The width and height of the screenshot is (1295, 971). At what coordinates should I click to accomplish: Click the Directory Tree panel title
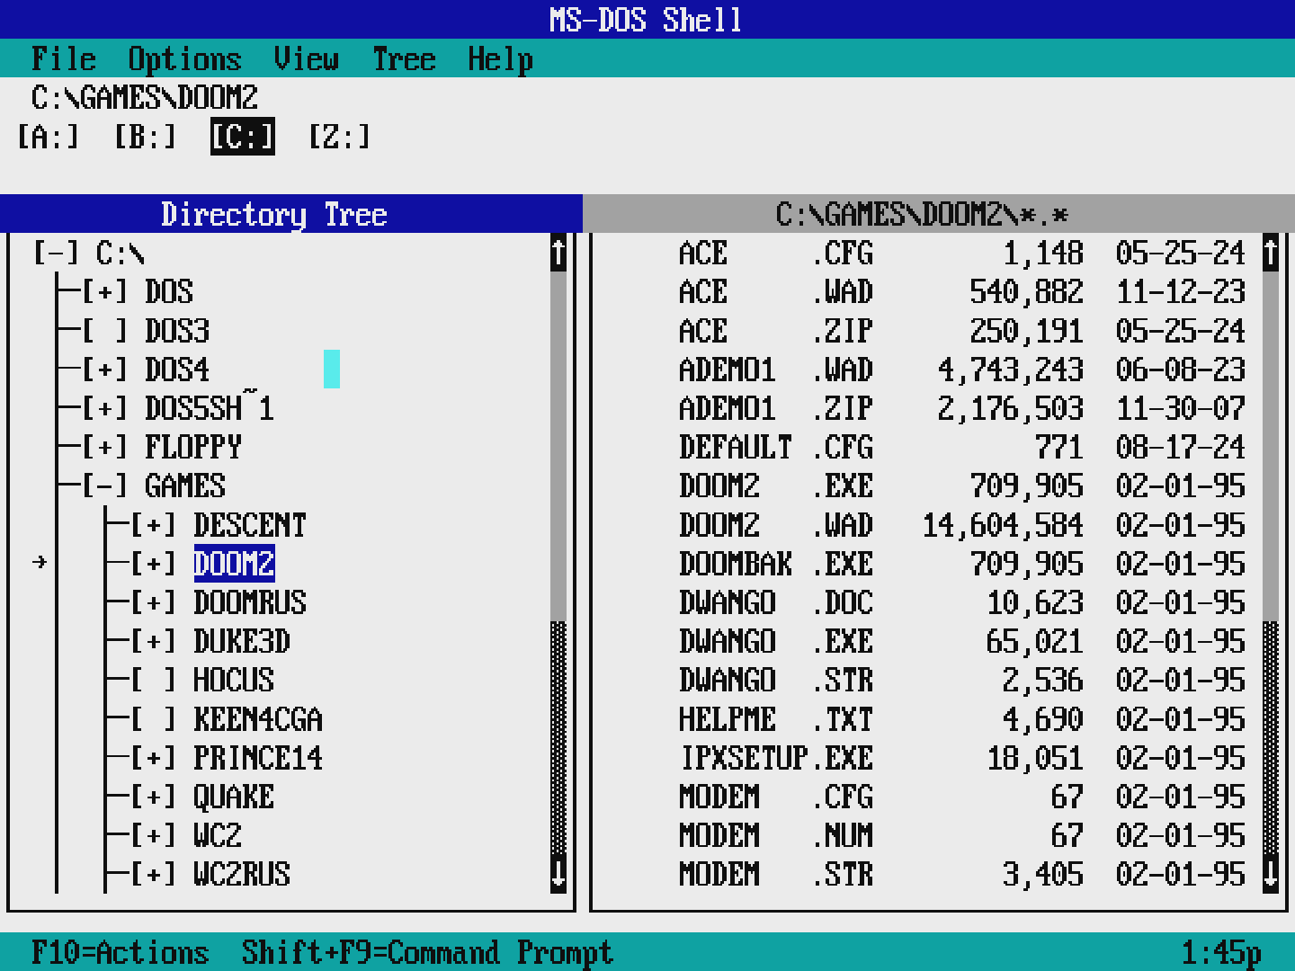(x=274, y=214)
